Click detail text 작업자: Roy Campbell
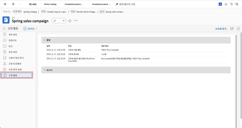The width and height of the screenshot is (242, 128). pos(110,50)
